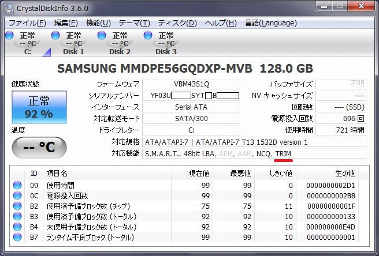
Task: Click the 生の値 column header
Action: click(327, 173)
